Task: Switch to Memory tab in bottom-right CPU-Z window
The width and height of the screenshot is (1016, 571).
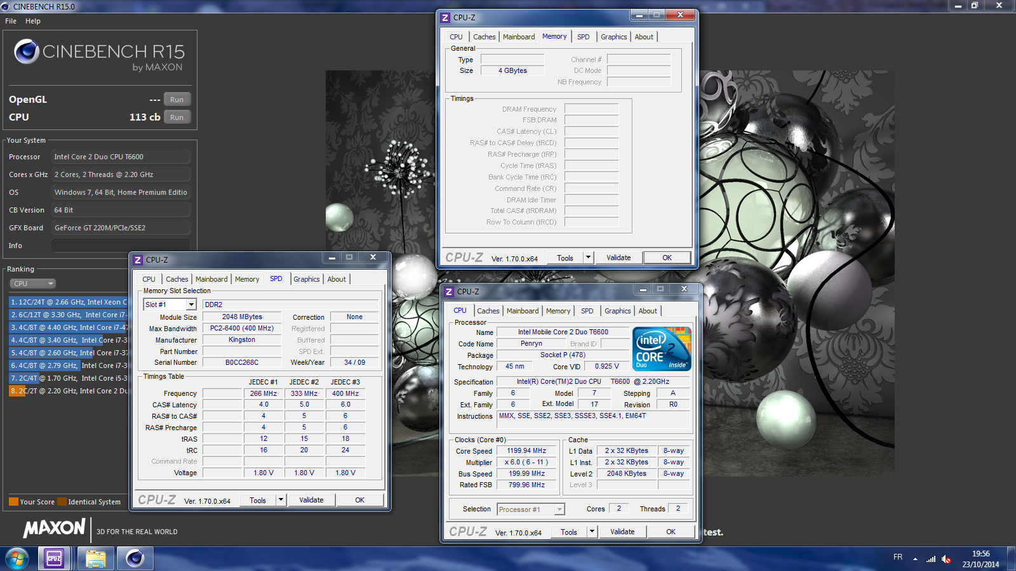Action: point(558,311)
